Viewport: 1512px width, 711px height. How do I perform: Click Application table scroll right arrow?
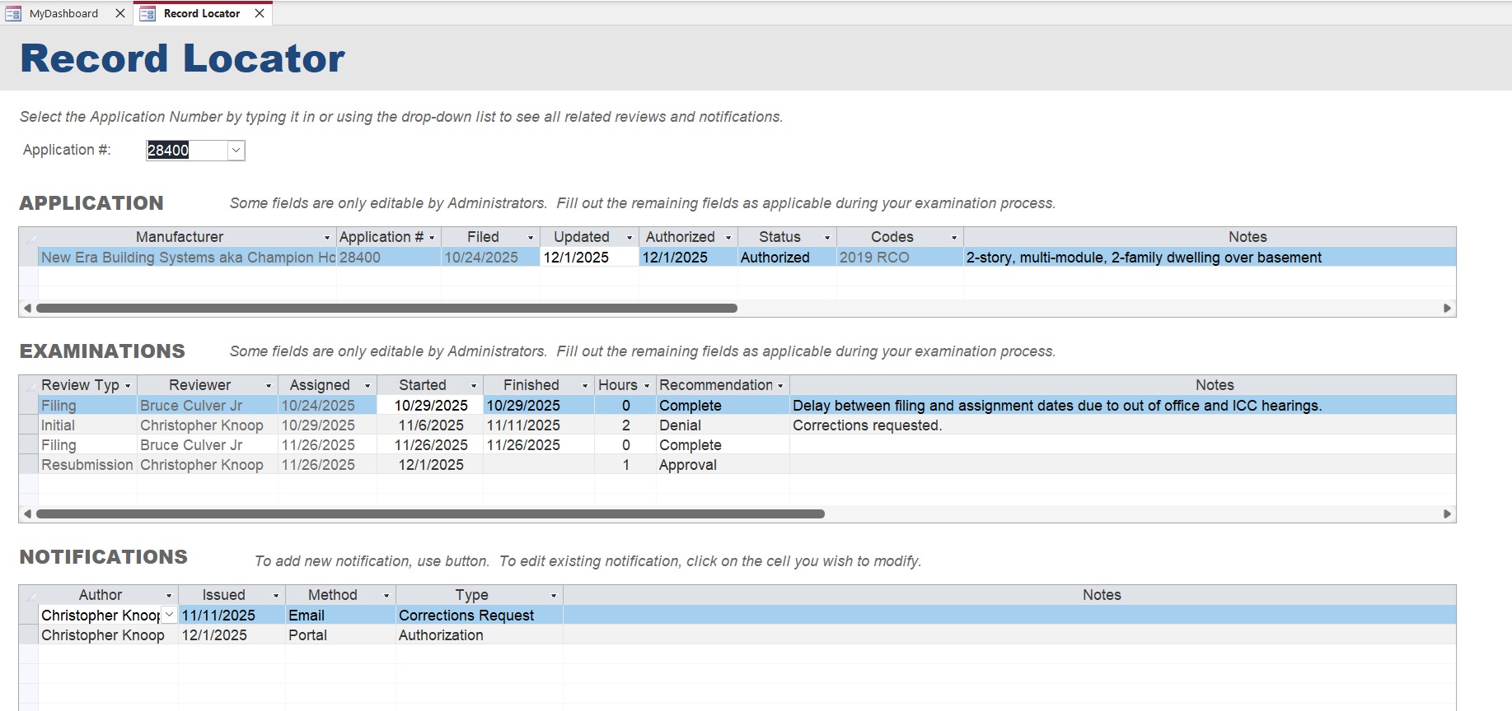click(x=1448, y=308)
